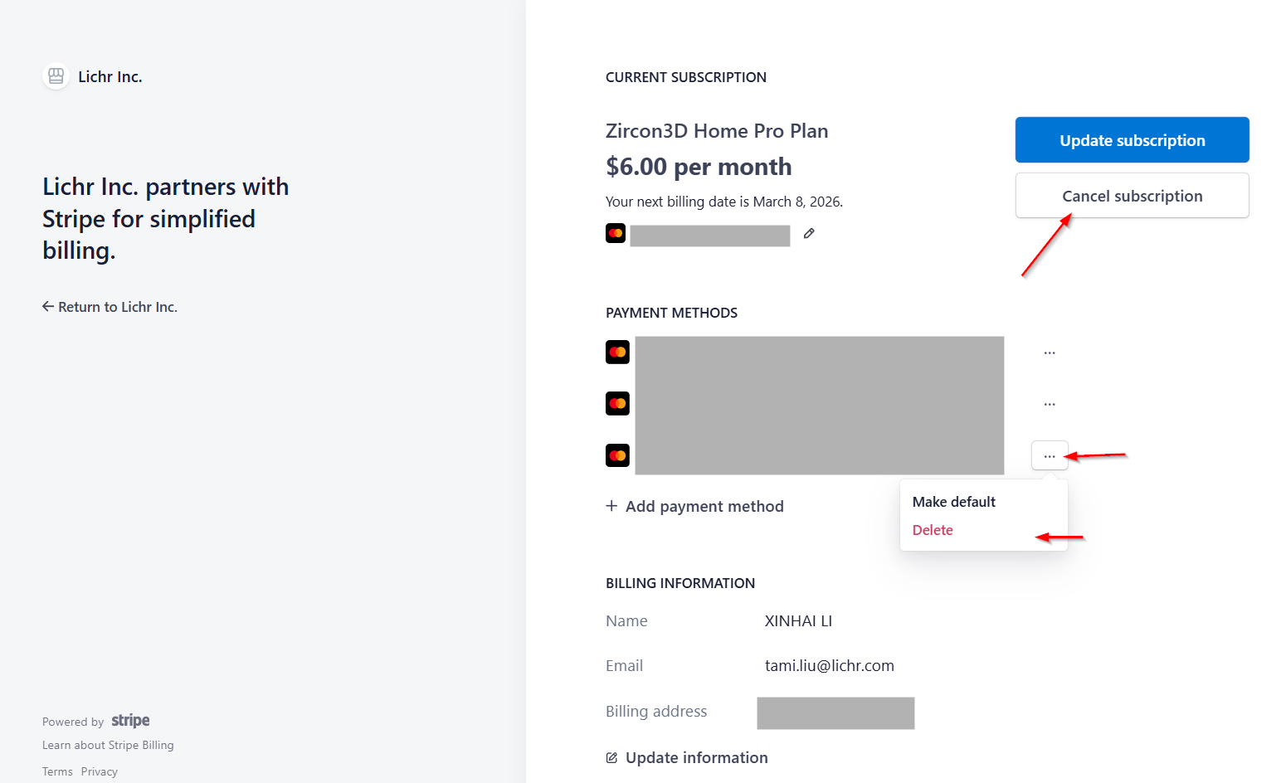1281x783 pixels.
Task: Choose Delete in the payment method menu
Action: (x=933, y=530)
